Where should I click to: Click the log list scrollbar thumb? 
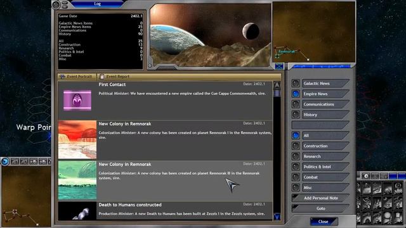(277, 93)
